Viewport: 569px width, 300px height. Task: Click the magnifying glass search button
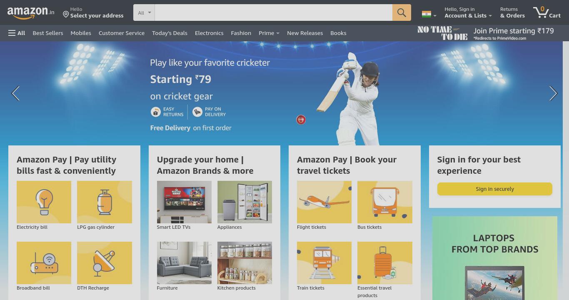point(402,12)
